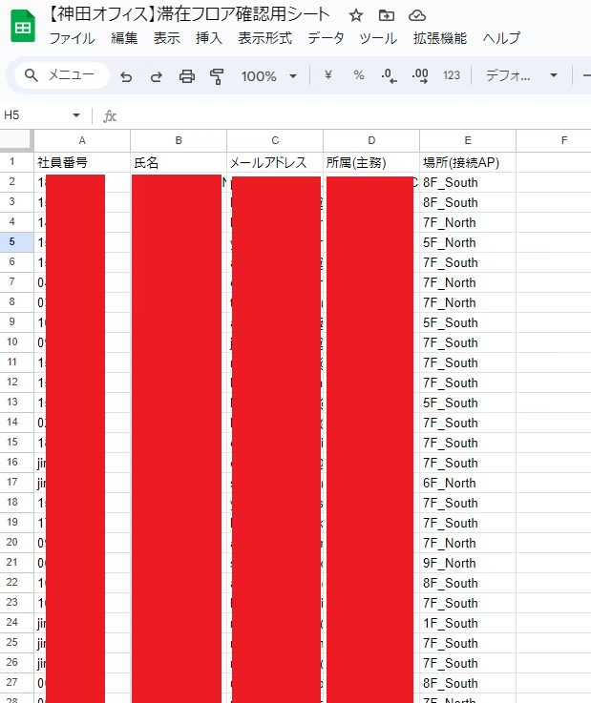Select the paint format roller
Image resolution: width=591 pixels, height=703 pixels.
(217, 76)
